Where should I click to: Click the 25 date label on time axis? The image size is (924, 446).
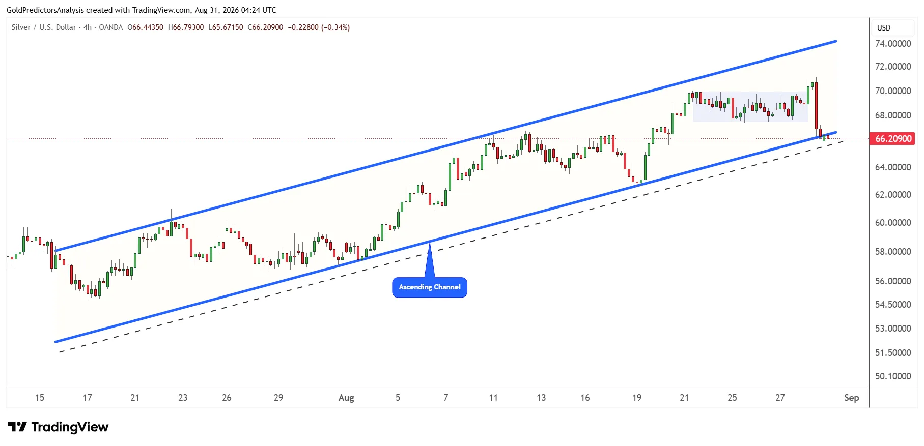(x=732, y=398)
